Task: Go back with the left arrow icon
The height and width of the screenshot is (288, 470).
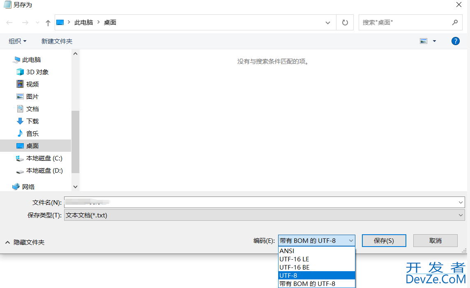Action: point(9,23)
